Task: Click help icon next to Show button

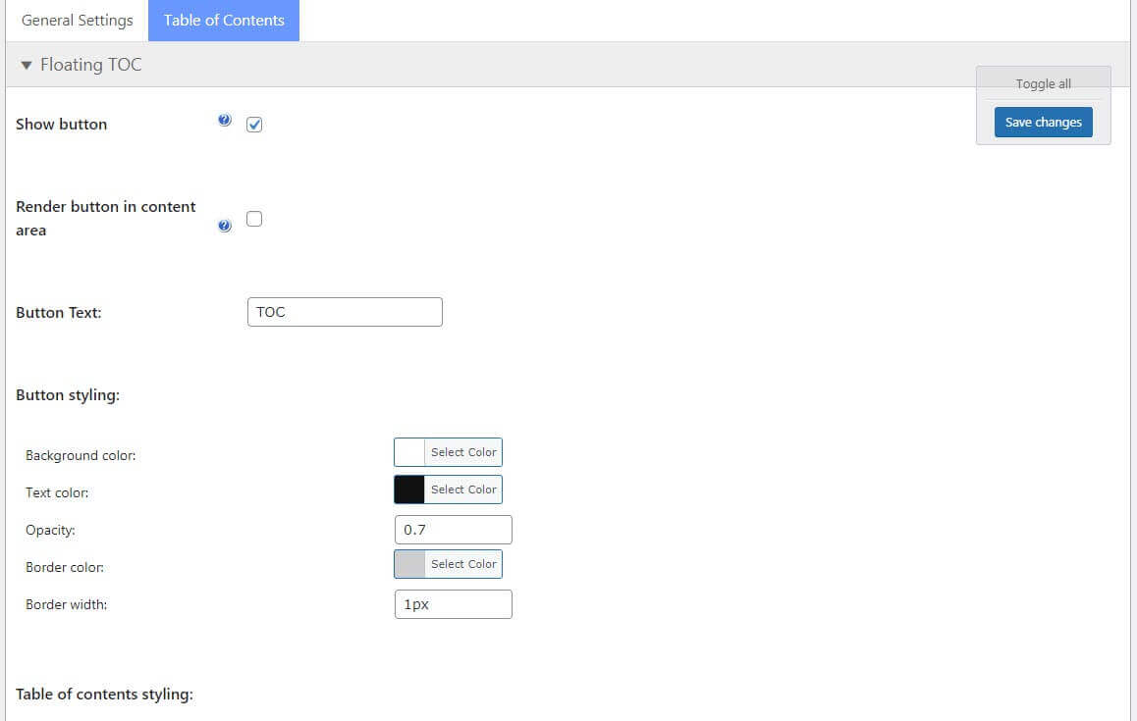Action: [x=225, y=121]
